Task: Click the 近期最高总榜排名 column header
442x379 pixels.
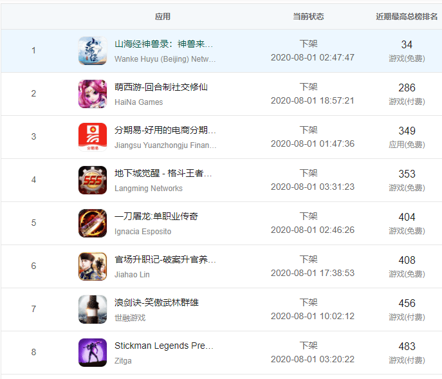Action: point(407,16)
